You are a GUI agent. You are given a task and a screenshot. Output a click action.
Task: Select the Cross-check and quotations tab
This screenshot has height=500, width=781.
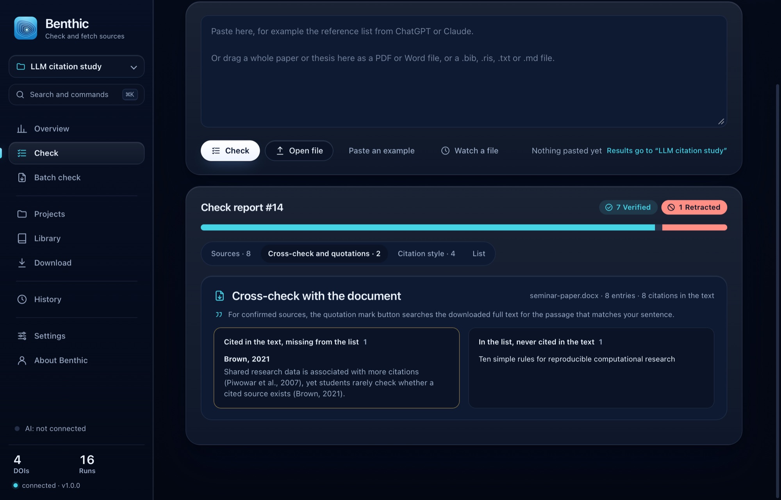(324, 254)
